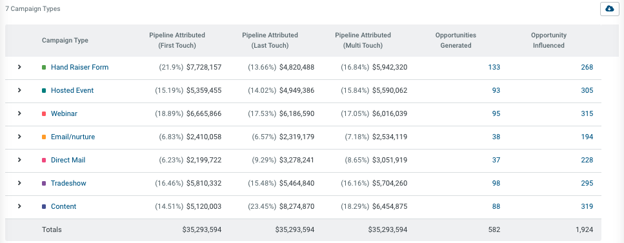Click the green Hand Raiser Form swatch
This screenshot has height=243, width=624.
pos(44,68)
